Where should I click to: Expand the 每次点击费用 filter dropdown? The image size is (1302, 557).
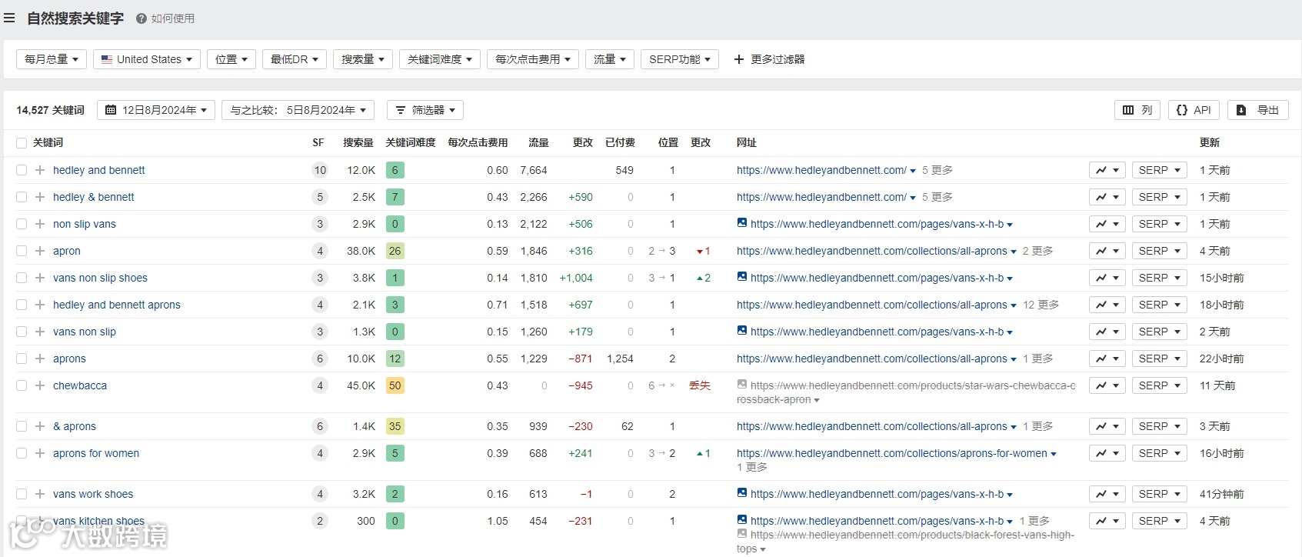coord(533,59)
